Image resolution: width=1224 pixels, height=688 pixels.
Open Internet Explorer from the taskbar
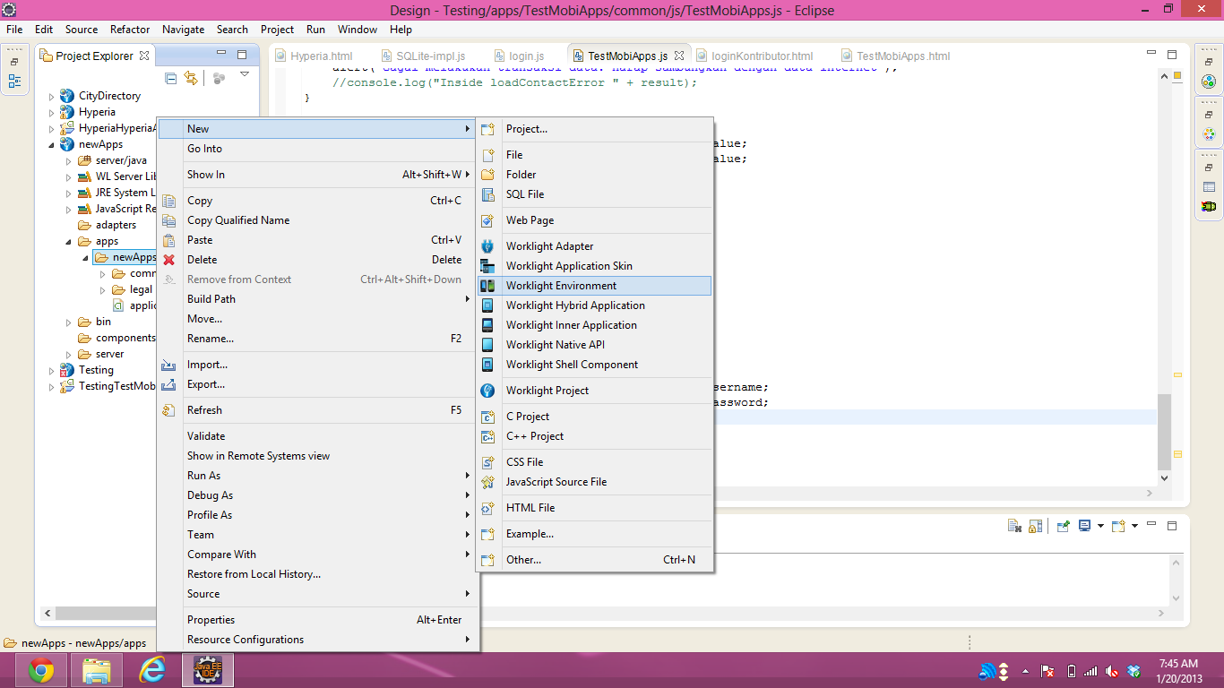click(x=152, y=670)
